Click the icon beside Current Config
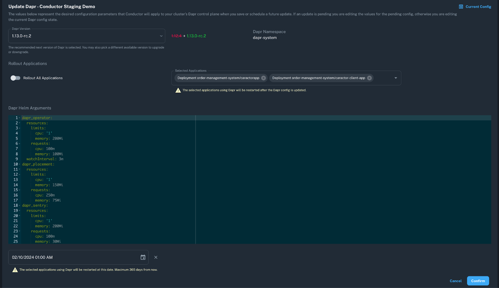The image size is (499, 288). [x=461, y=6]
